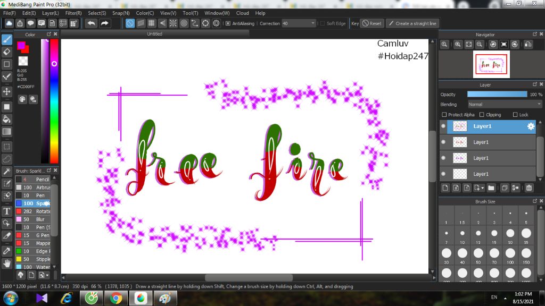
Task: Undock the Navigator panel with its pop-out icon
Action: 534,34
